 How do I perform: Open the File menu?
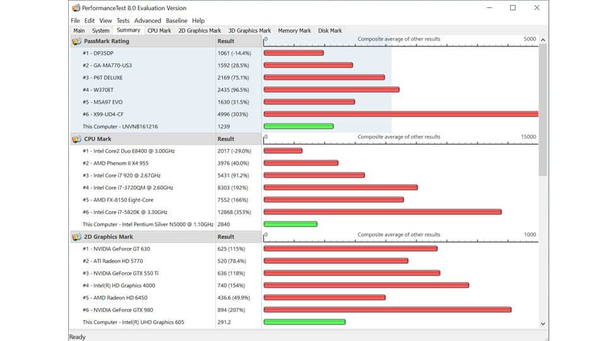point(75,20)
